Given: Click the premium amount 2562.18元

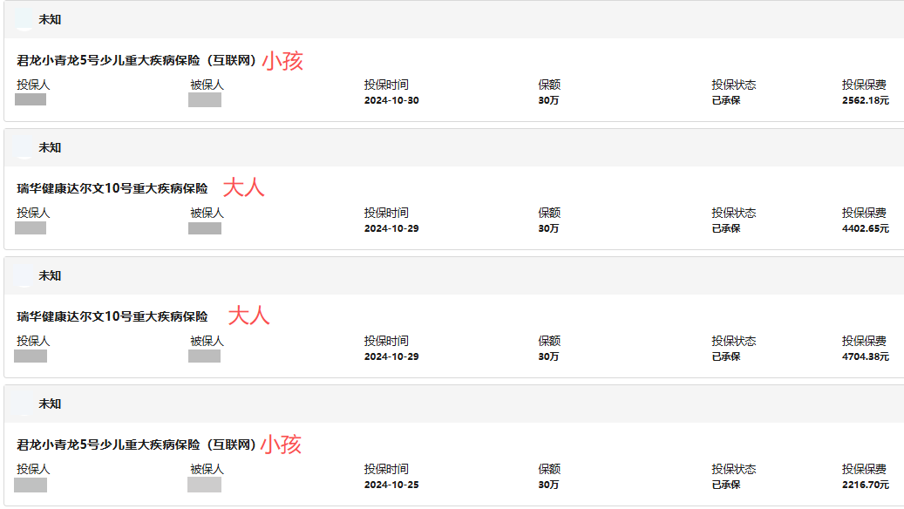Looking at the screenshot, I should pos(865,100).
